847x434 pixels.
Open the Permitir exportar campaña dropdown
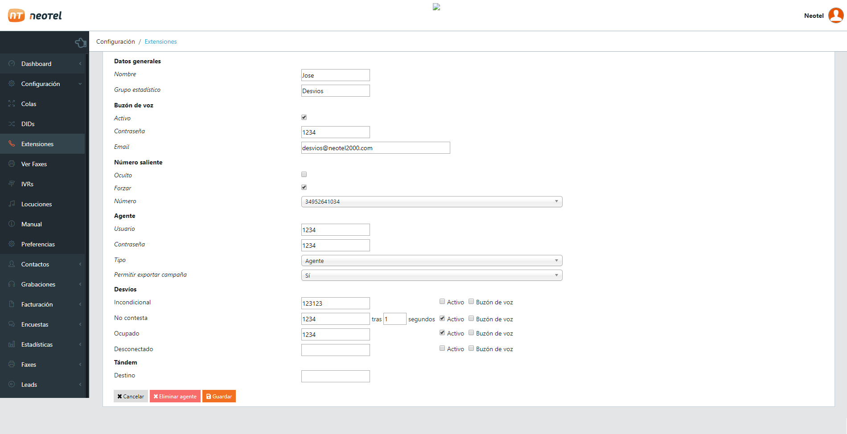click(432, 275)
